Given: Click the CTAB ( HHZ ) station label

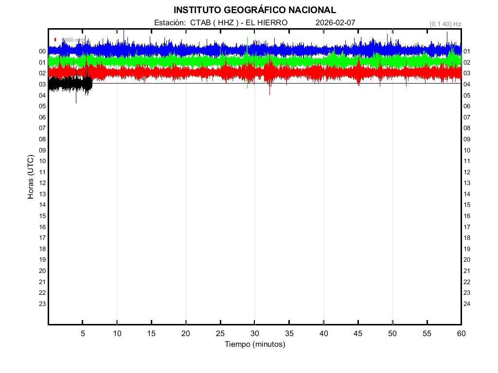Looking at the screenshot, I should (213, 23).
